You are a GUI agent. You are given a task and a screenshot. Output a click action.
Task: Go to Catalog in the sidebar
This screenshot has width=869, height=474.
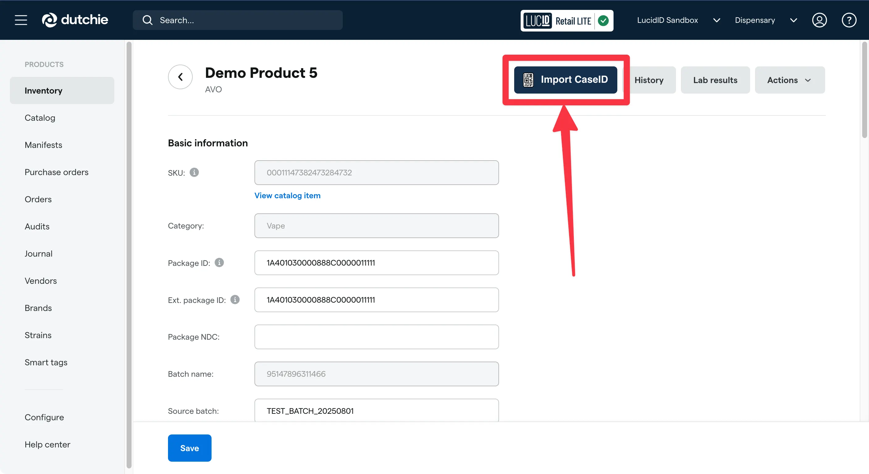click(x=40, y=118)
